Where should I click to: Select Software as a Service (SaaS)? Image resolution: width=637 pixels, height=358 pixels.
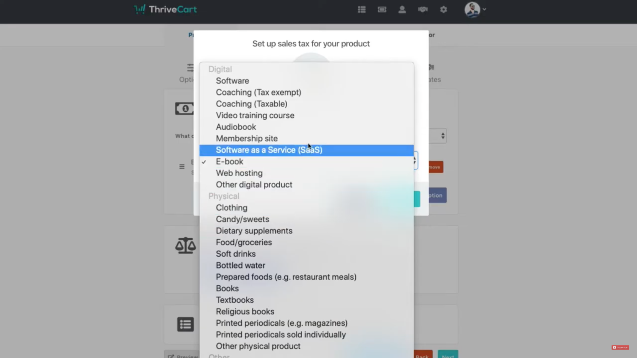point(269,150)
